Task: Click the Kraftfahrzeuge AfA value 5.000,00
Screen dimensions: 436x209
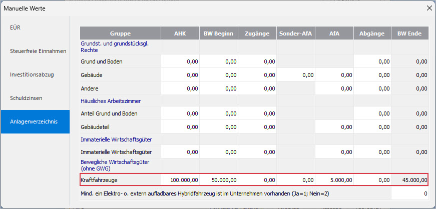Action: coord(334,179)
